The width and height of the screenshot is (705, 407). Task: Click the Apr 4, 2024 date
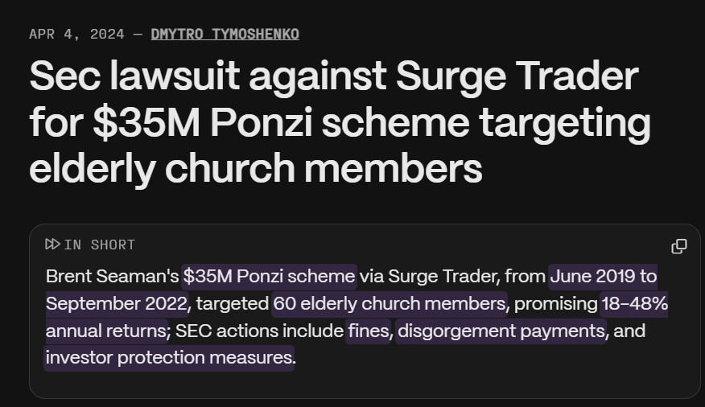pos(77,34)
